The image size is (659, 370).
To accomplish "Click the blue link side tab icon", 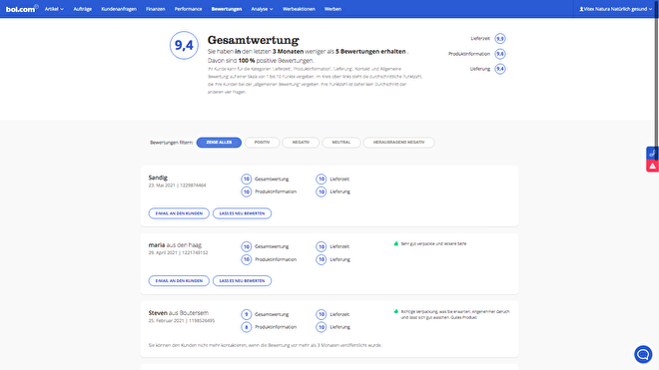I will point(652,154).
